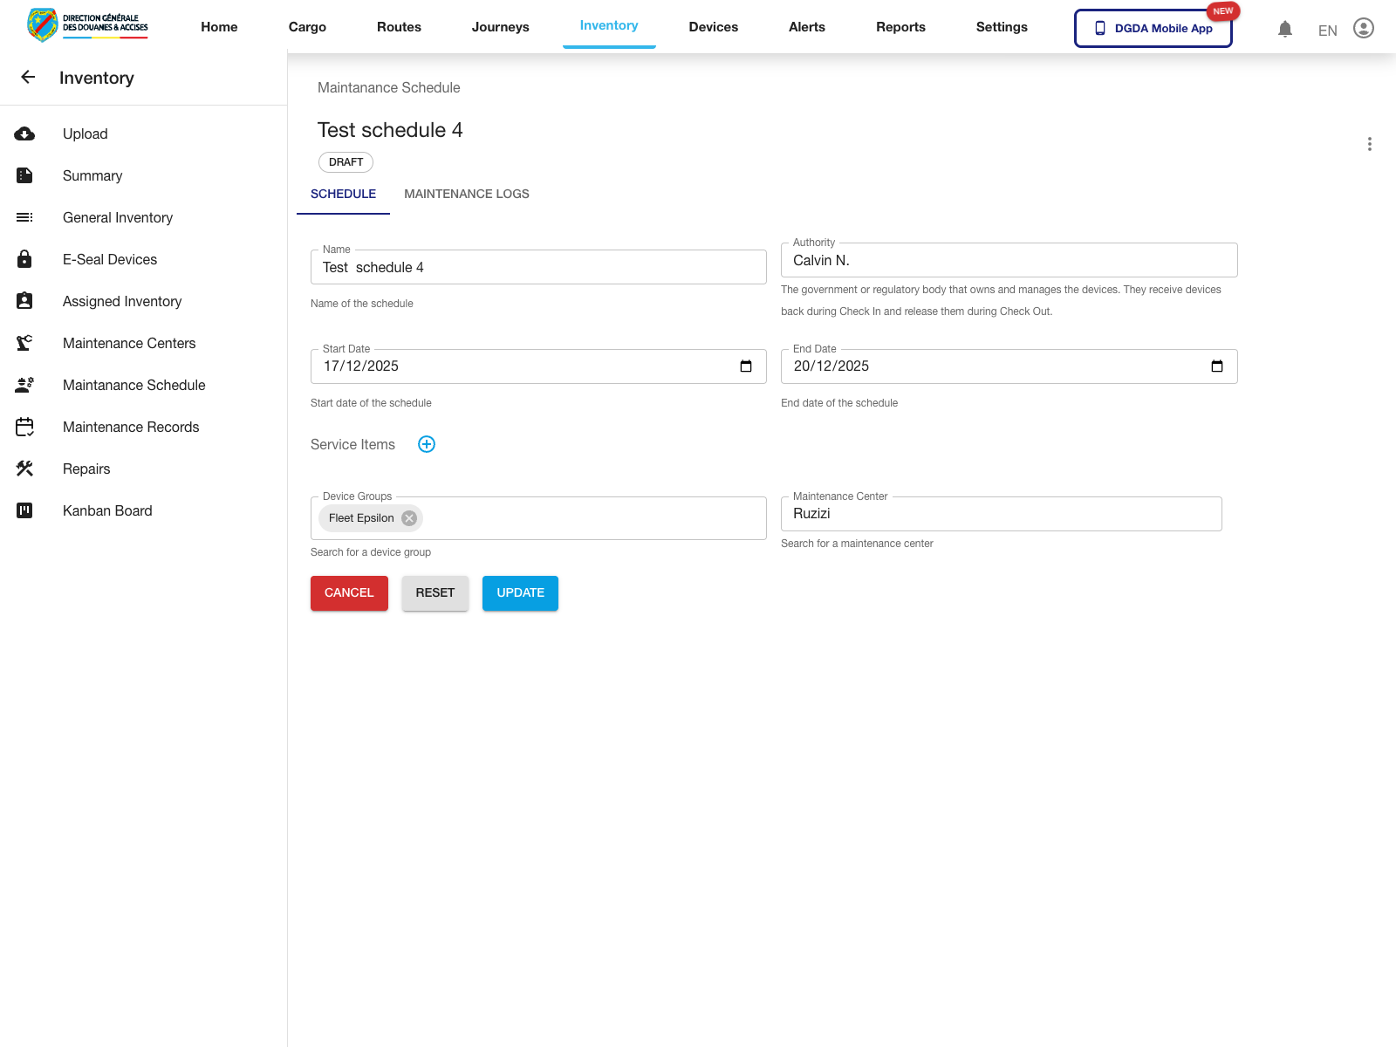This screenshot has width=1396, height=1047.
Task: Open the three-dot options menu
Action: (1369, 144)
